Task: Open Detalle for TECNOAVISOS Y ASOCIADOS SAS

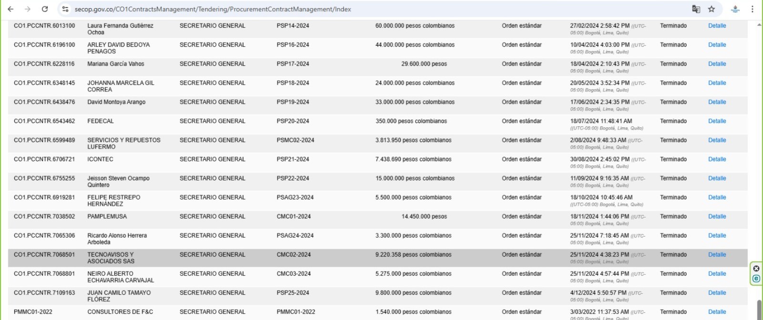Action: (x=717, y=255)
